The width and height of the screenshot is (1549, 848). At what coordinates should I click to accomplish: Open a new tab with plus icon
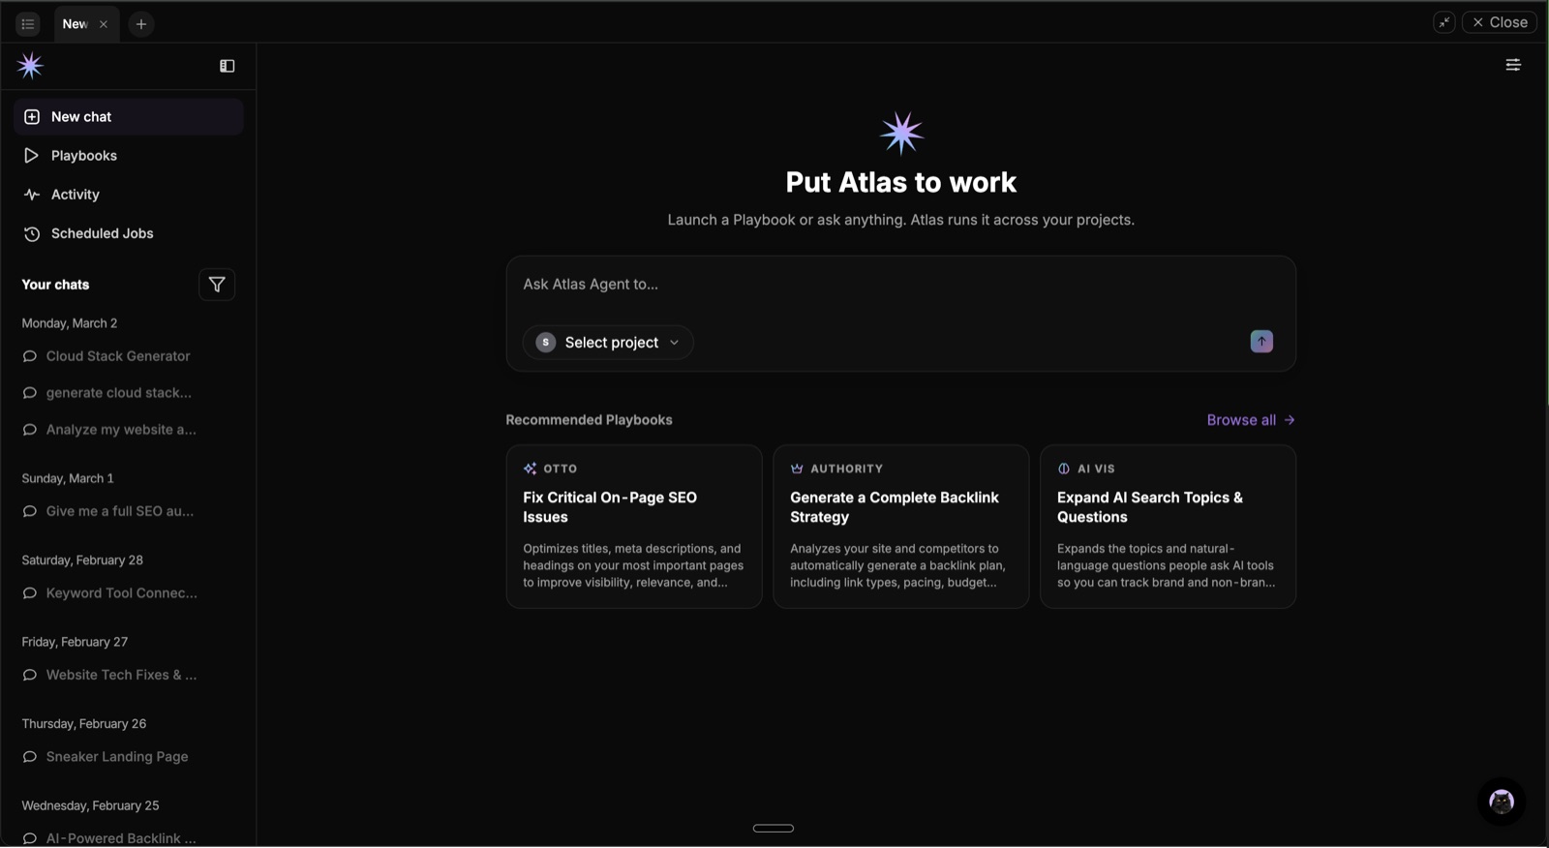coord(141,24)
